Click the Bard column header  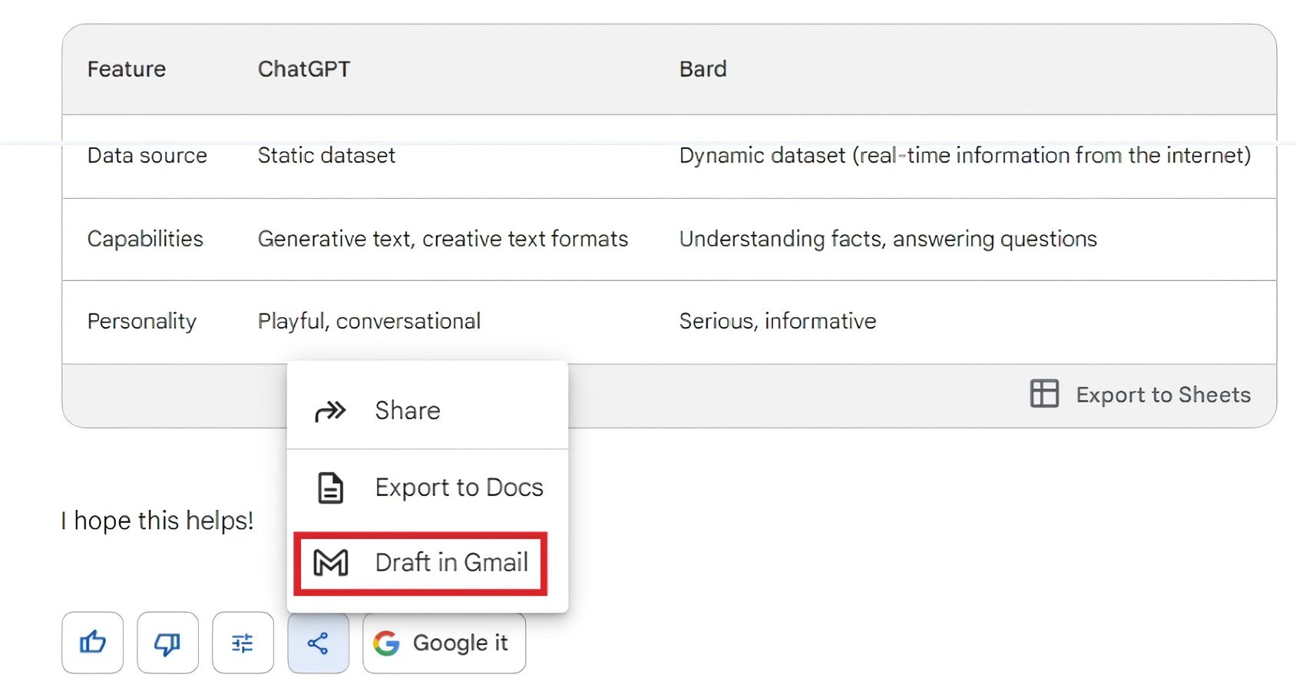point(703,69)
